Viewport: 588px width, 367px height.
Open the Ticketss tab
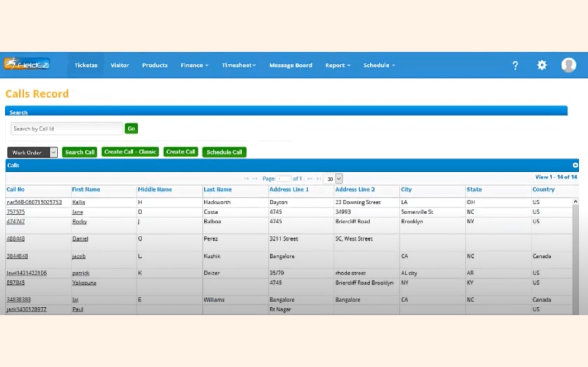[86, 65]
